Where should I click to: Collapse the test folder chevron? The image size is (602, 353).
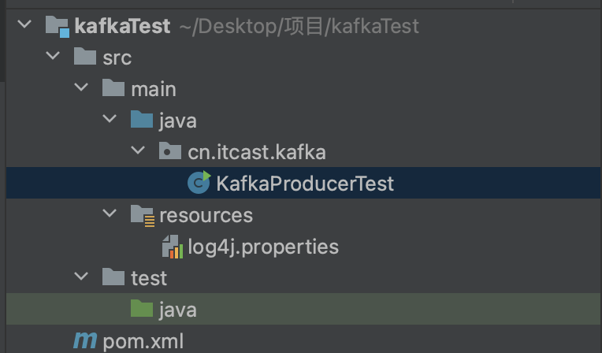pyautogui.click(x=81, y=278)
